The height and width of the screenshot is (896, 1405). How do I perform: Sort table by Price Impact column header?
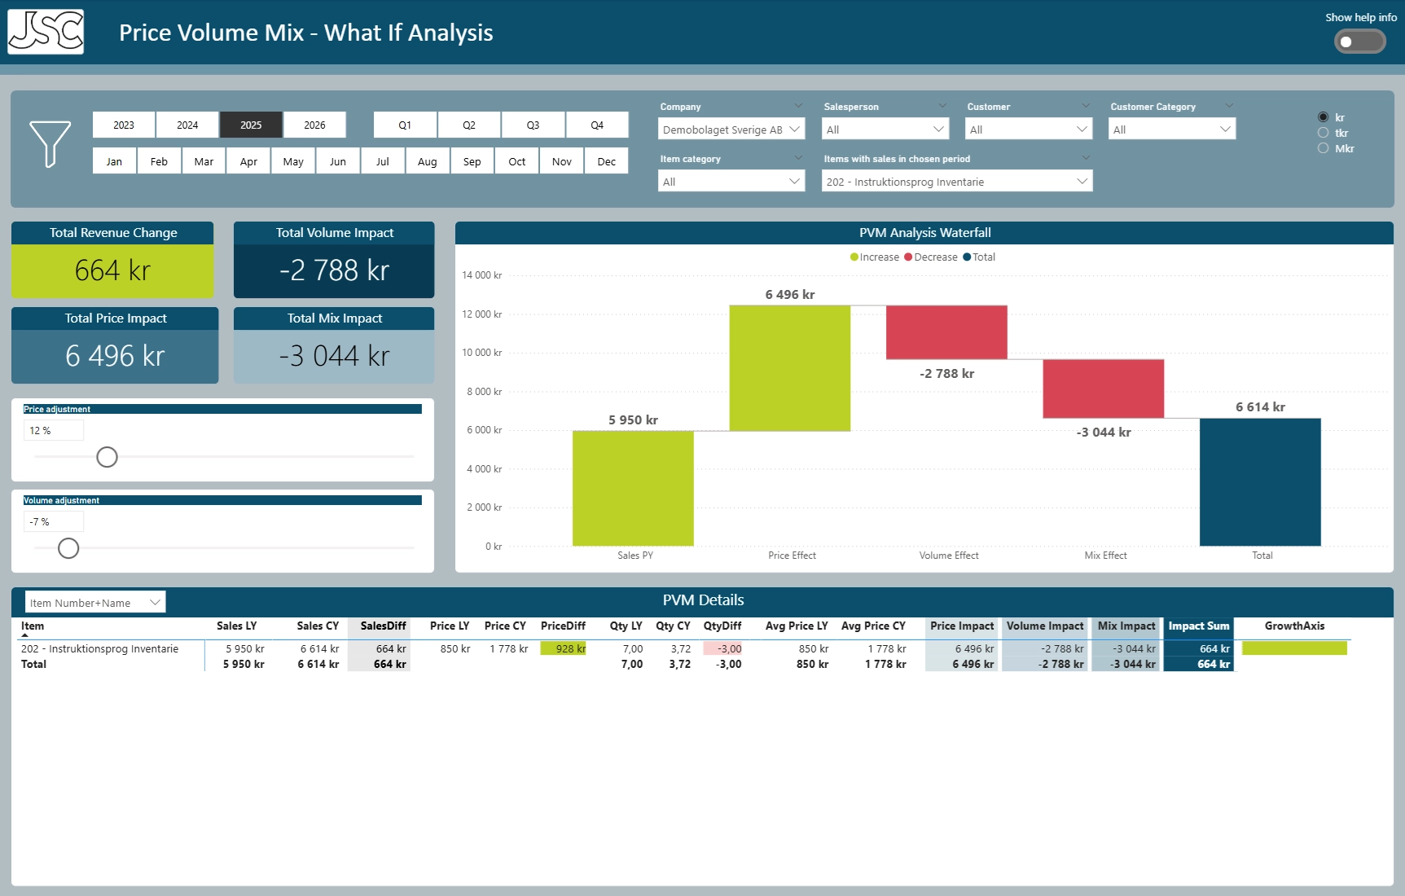point(962,626)
